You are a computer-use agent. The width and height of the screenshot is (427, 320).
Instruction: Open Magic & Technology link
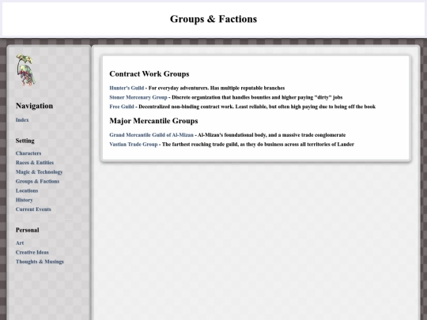tap(39, 172)
